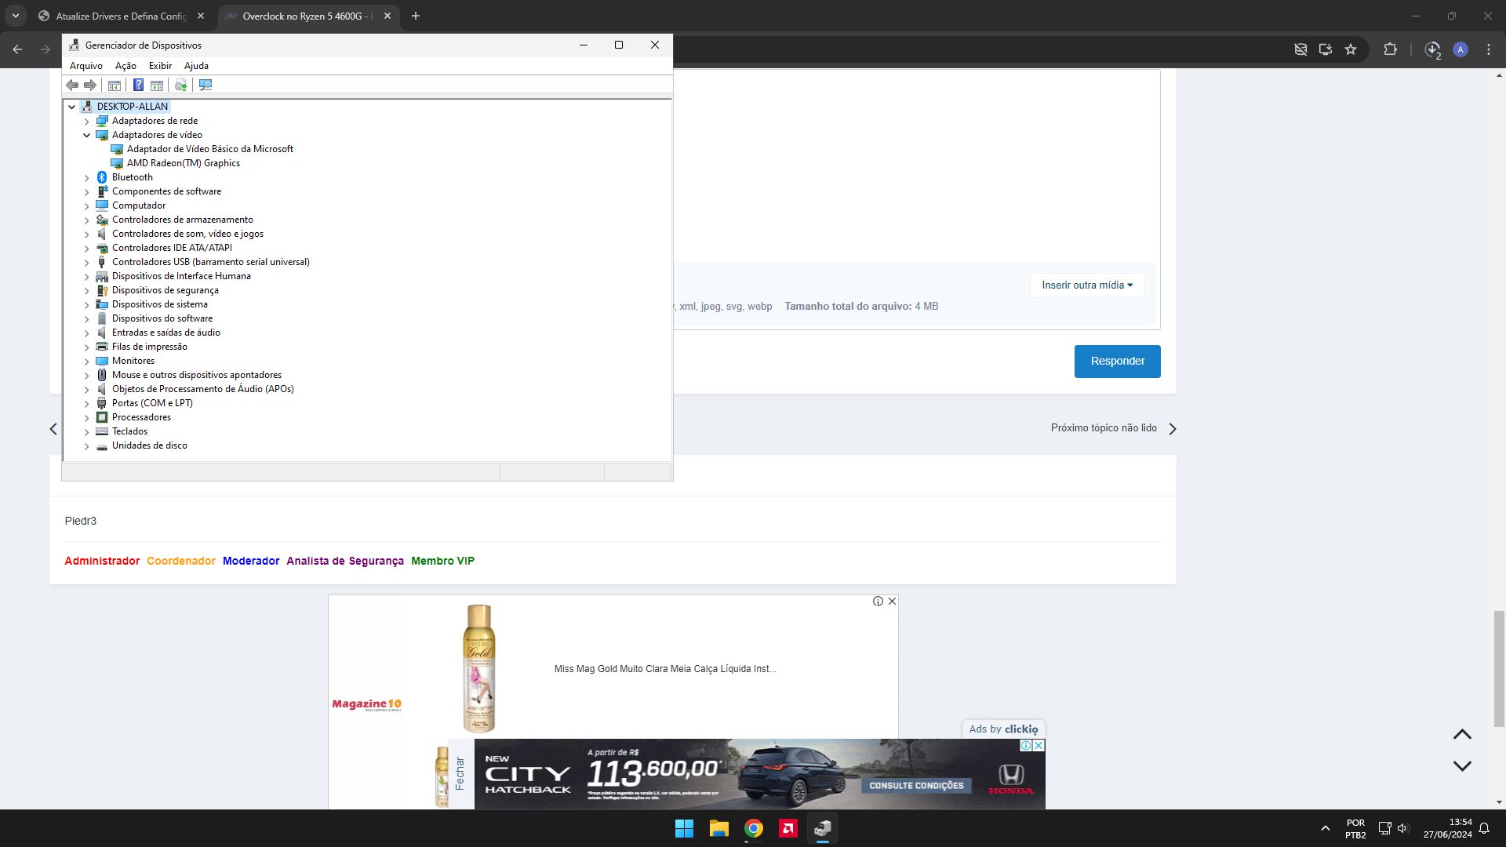Show hidden tray icons chevron
Screen dimensions: 1506x847
(x=1326, y=828)
